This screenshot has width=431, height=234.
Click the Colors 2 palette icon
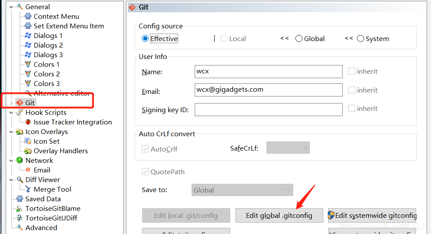28,74
